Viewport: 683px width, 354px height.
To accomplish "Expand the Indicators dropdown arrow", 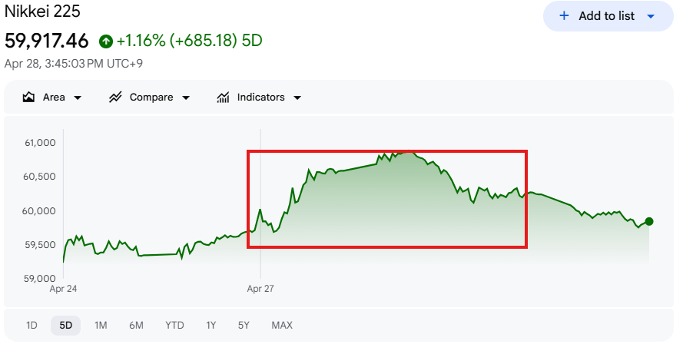I will click(297, 98).
